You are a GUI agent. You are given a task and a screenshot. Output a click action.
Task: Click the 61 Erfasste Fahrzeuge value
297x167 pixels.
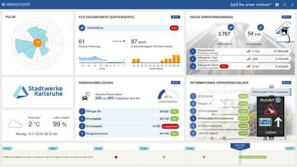pos(82,41)
